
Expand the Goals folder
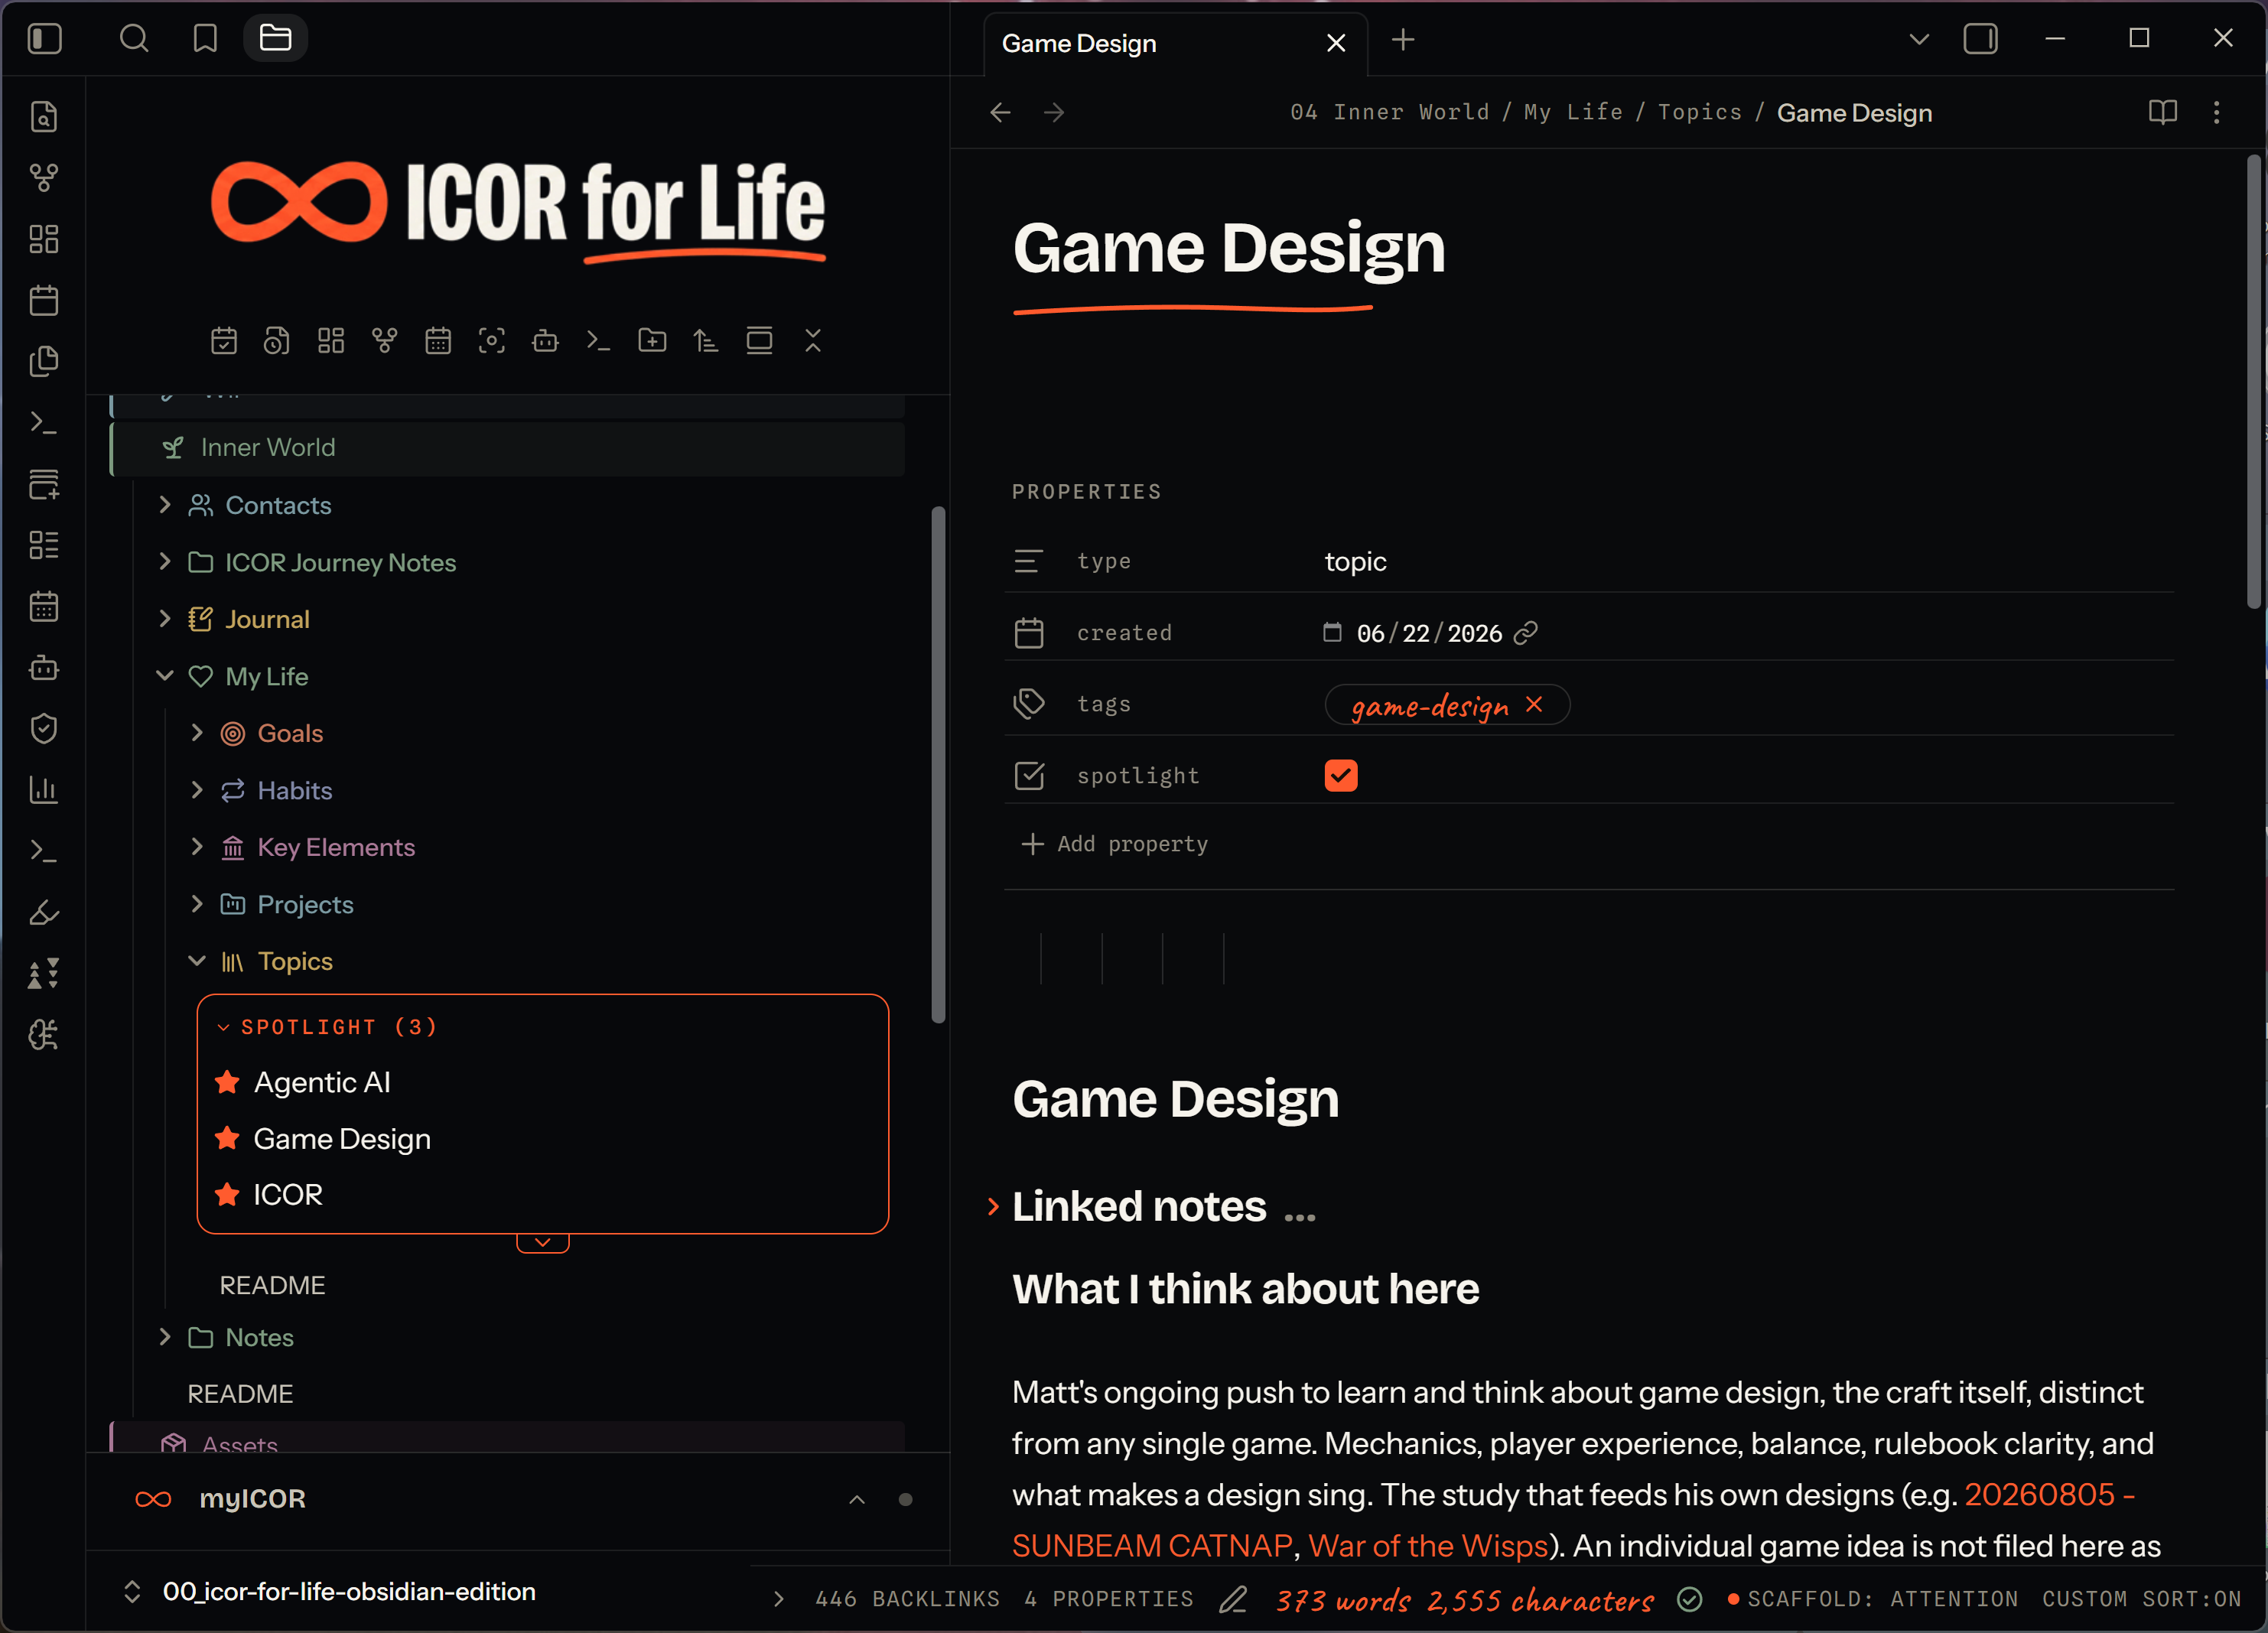196,733
